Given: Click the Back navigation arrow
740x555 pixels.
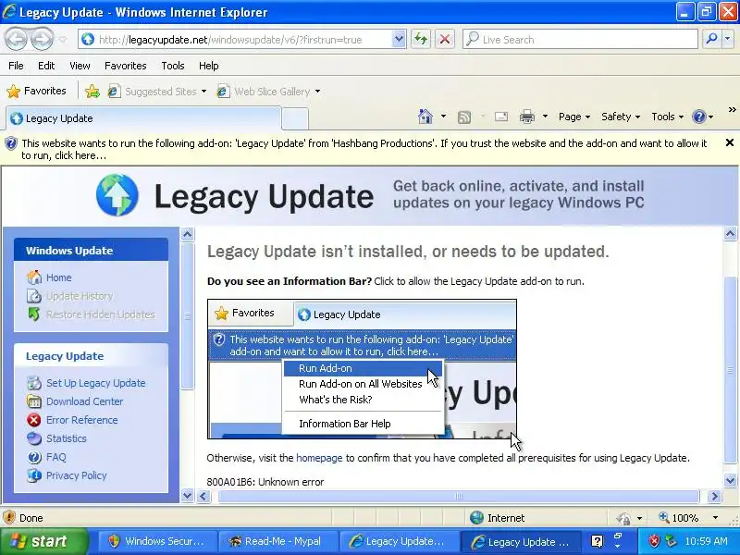Looking at the screenshot, I should pyautogui.click(x=17, y=39).
